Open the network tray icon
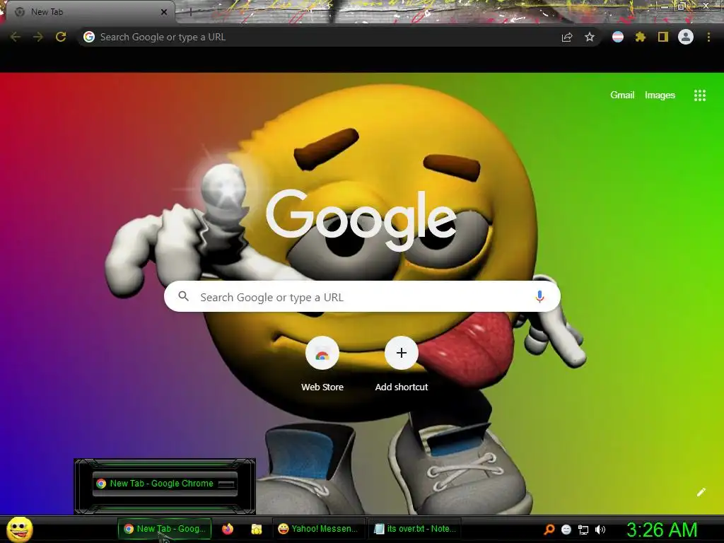 [x=583, y=530]
